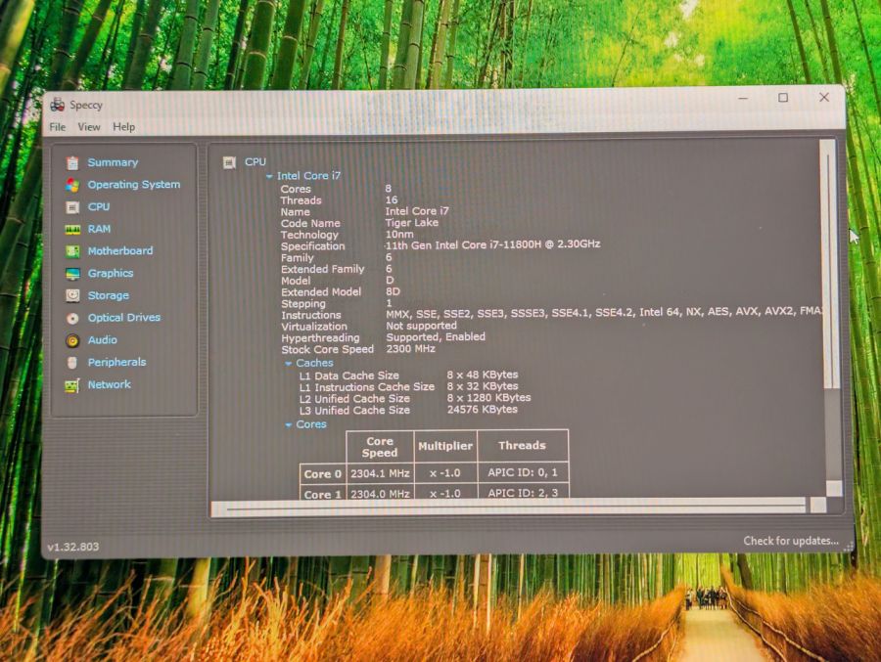
Task: Open Peripherals section
Action: pos(116,362)
